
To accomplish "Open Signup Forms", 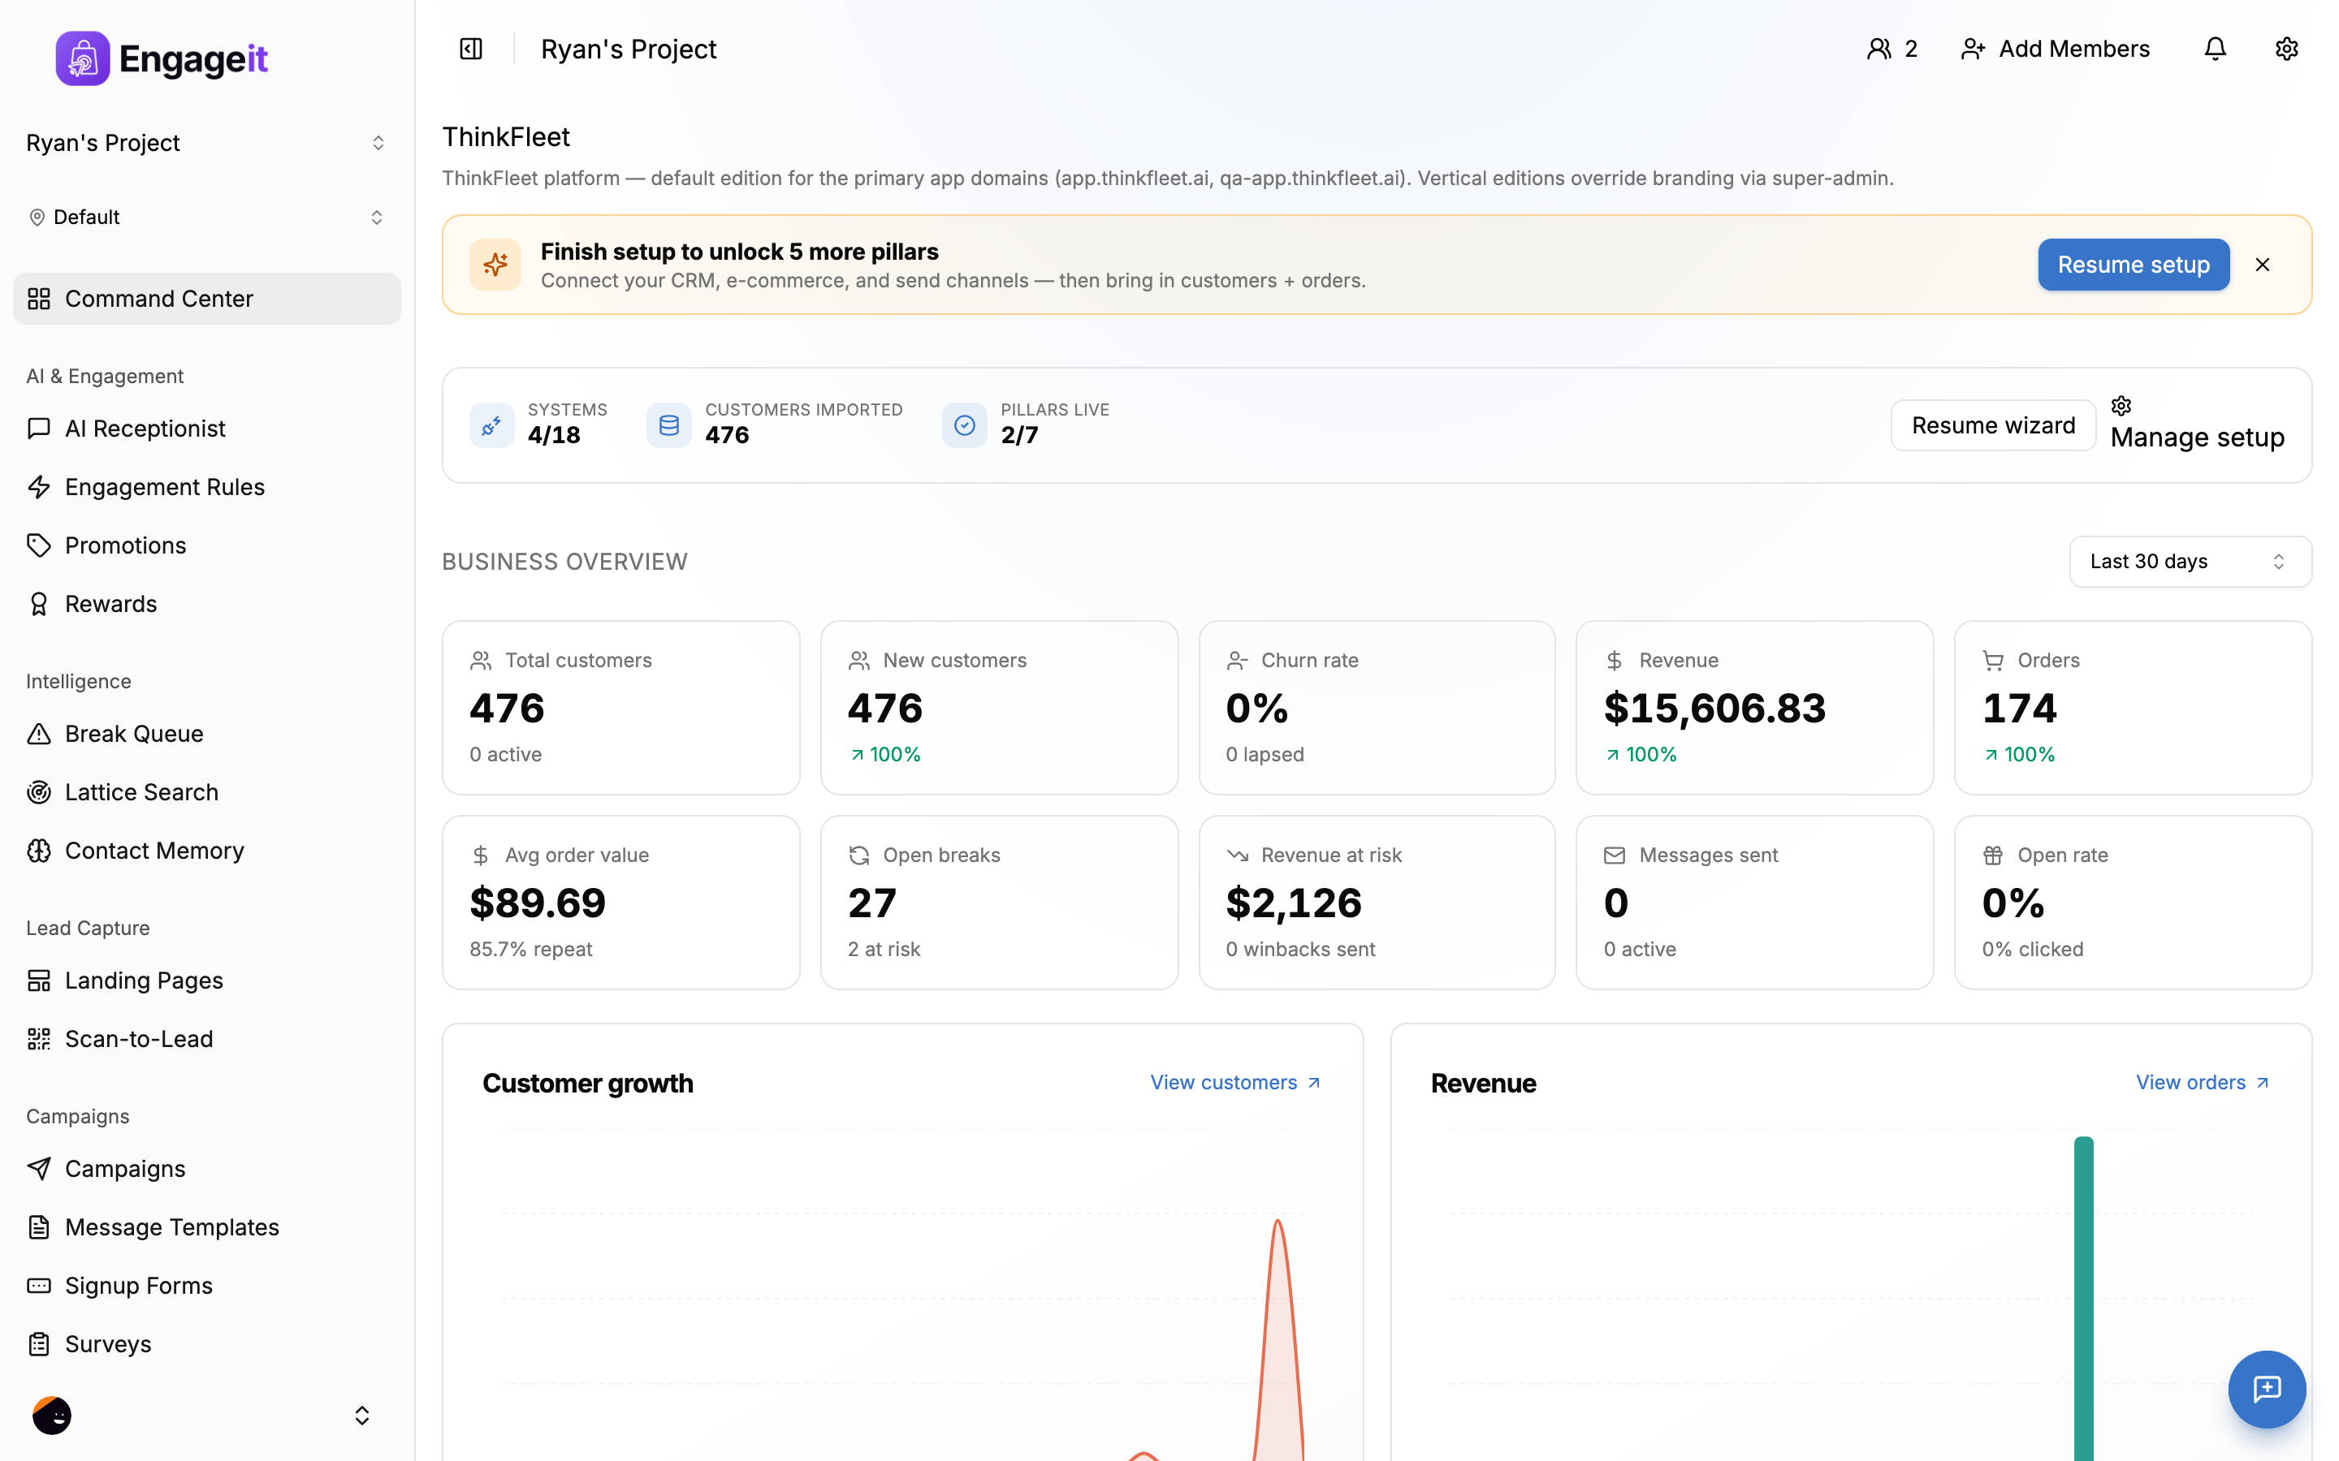I will pyautogui.click(x=205, y=1286).
